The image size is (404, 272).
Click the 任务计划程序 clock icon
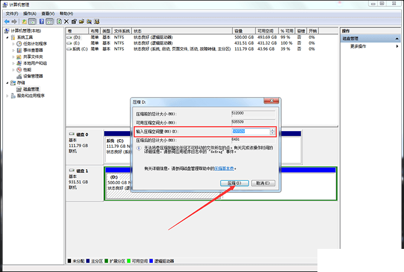coord(19,44)
